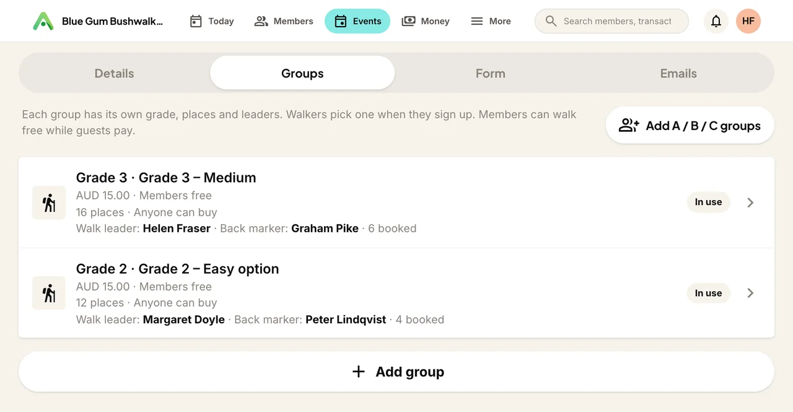Switch to the Form tab
Image resolution: width=793 pixels, height=412 pixels.
(x=491, y=73)
